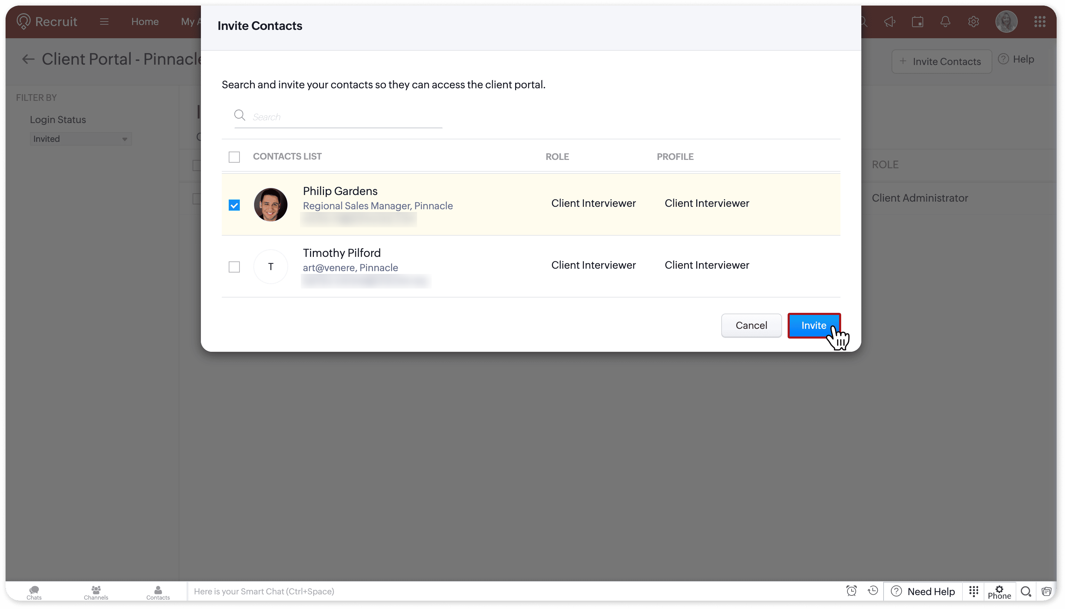Click the notification bell icon

945,22
